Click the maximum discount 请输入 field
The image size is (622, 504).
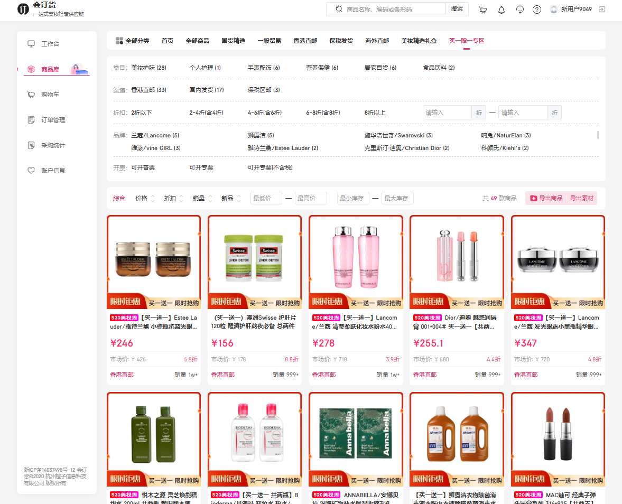523,113
